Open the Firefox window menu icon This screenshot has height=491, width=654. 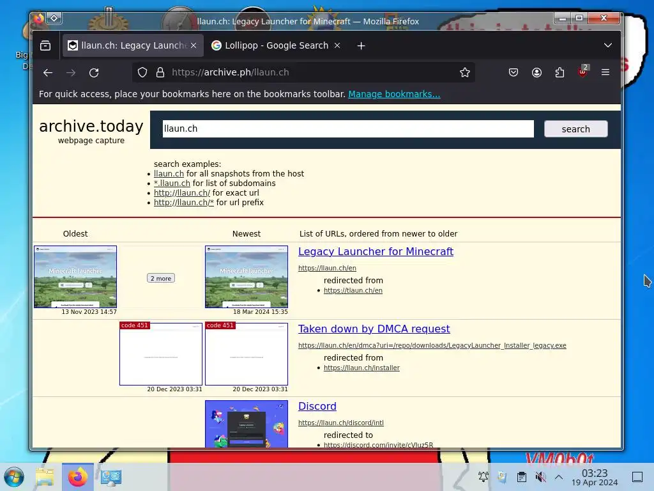tap(39, 19)
